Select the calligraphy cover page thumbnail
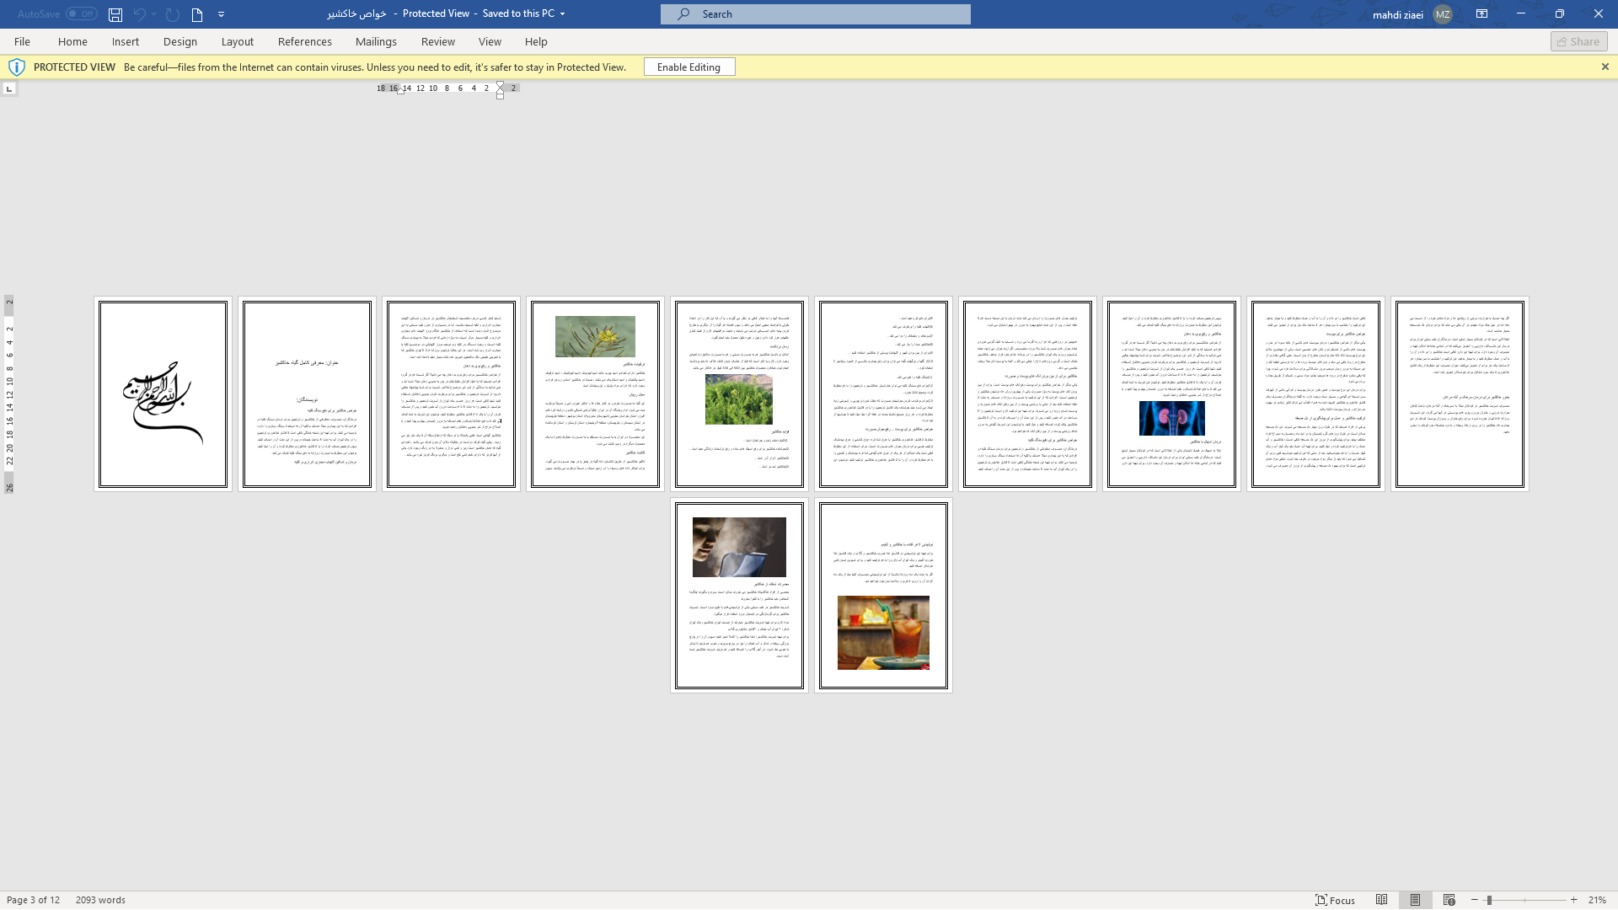This screenshot has height=910, width=1618. 163,394
